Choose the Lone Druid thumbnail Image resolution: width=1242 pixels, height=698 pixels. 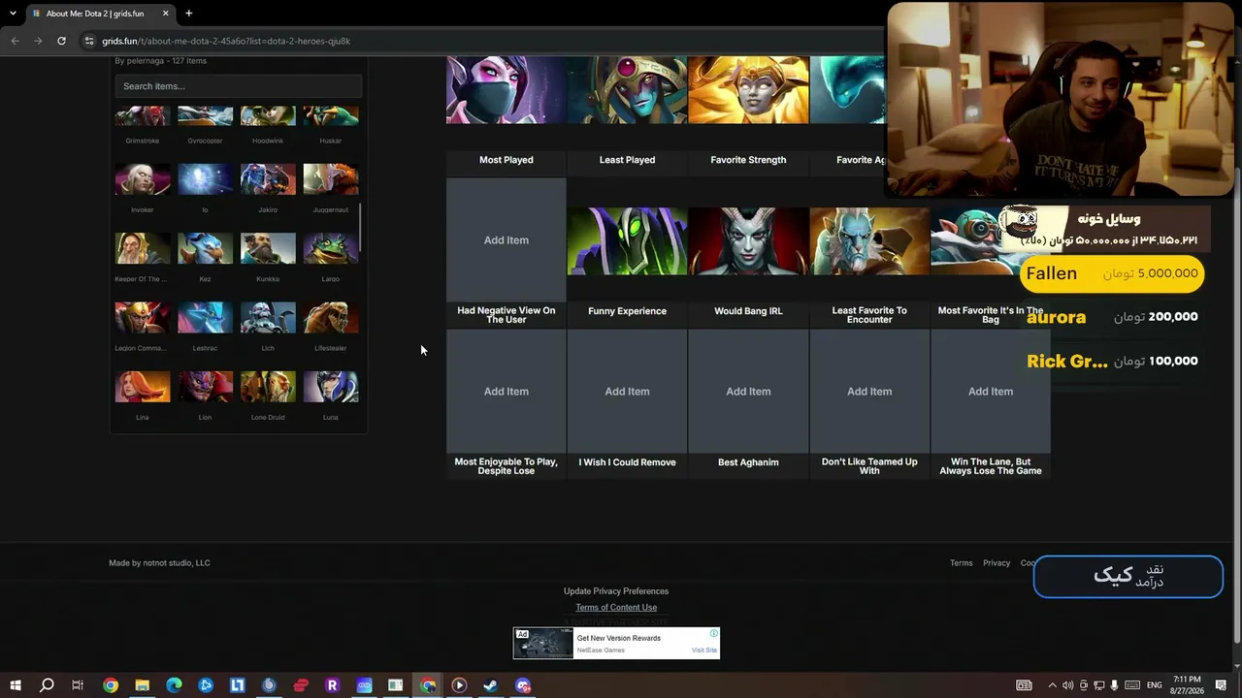[268, 387]
